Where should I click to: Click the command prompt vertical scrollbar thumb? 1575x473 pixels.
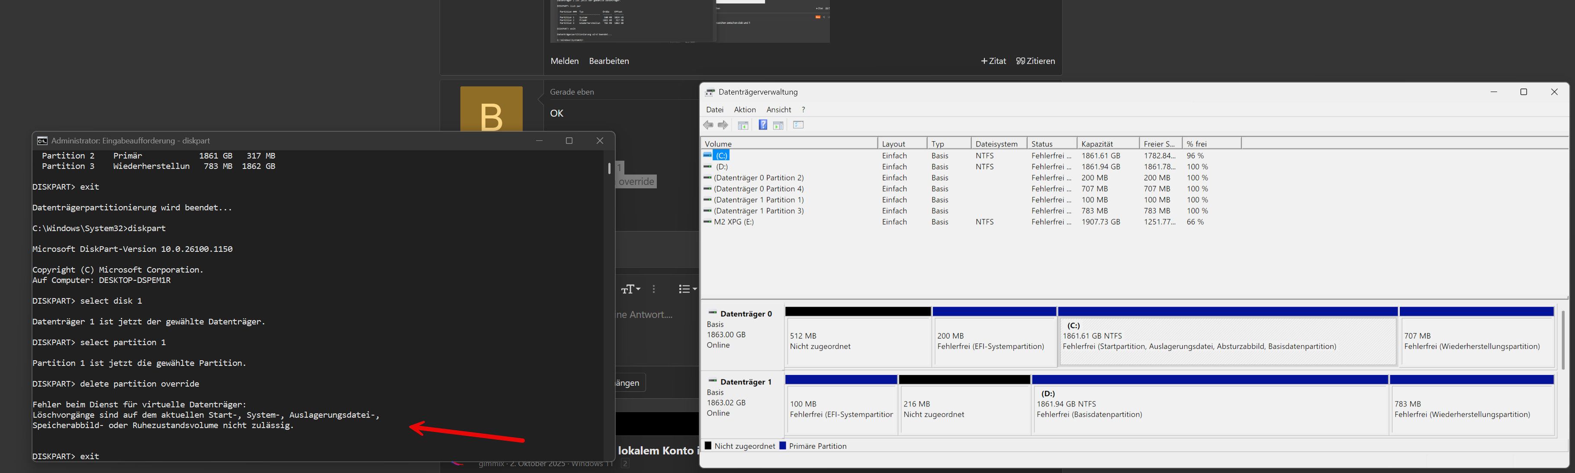click(609, 168)
